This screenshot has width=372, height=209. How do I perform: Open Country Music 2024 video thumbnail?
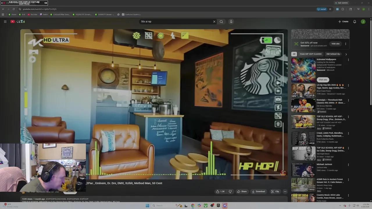click(x=303, y=198)
